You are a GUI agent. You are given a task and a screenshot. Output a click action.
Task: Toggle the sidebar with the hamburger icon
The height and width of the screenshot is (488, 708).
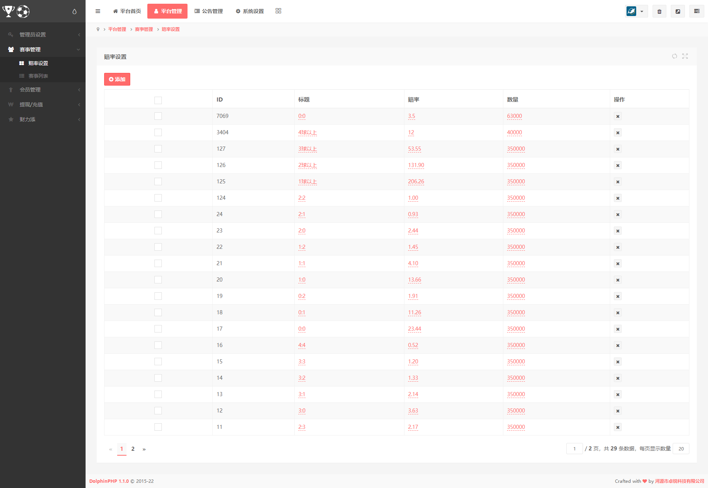tap(98, 11)
